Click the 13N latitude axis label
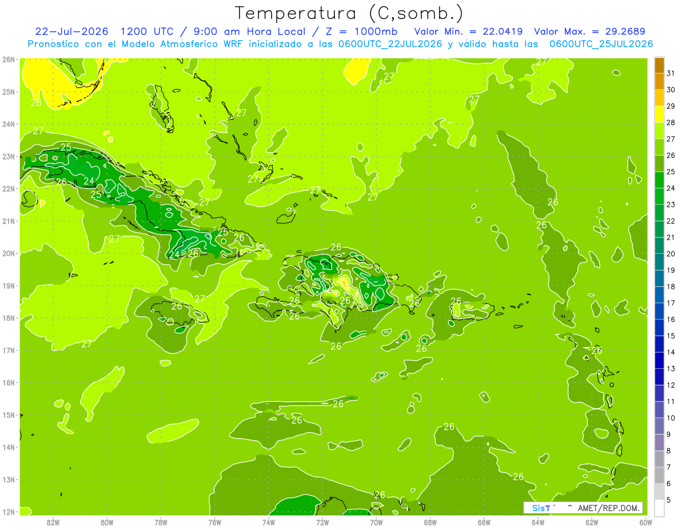The height and width of the screenshot is (530, 686). [8, 479]
